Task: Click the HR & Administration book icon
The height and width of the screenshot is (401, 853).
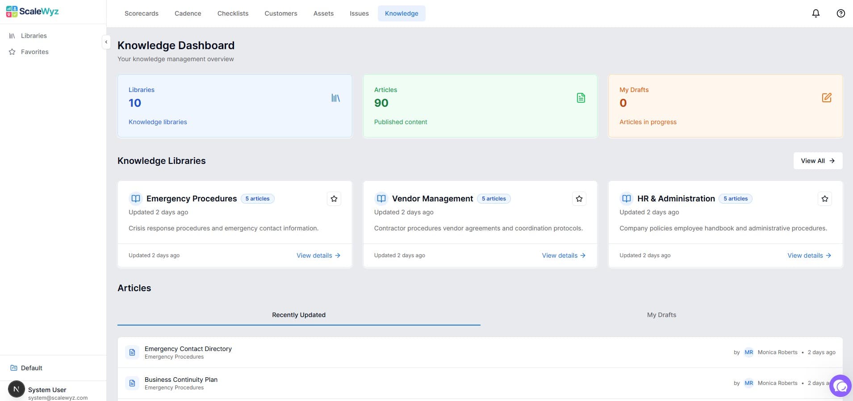Action: (x=627, y=198)
